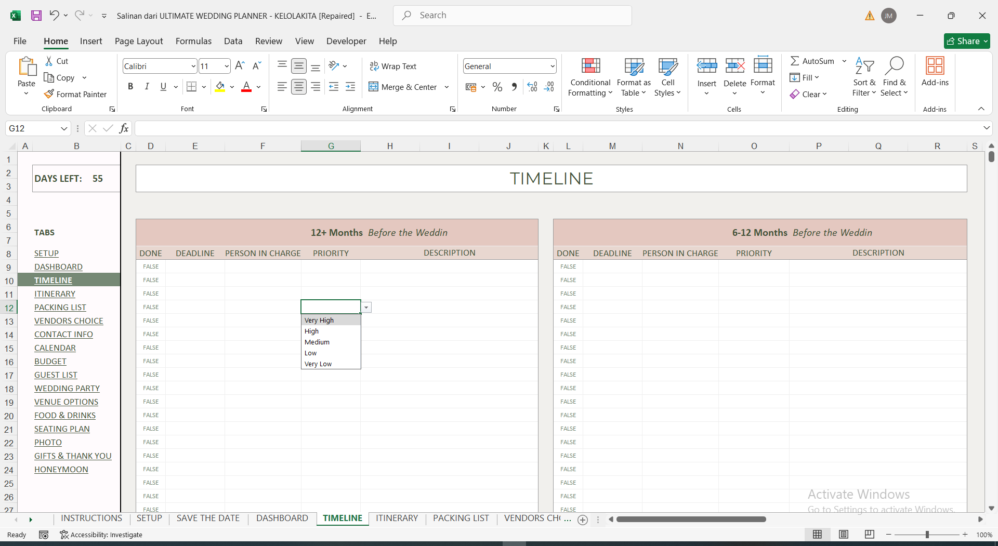Screen dimensions: 998x546
Task: Open the Sort & Filter tool
Action: (x=864, y=77)
